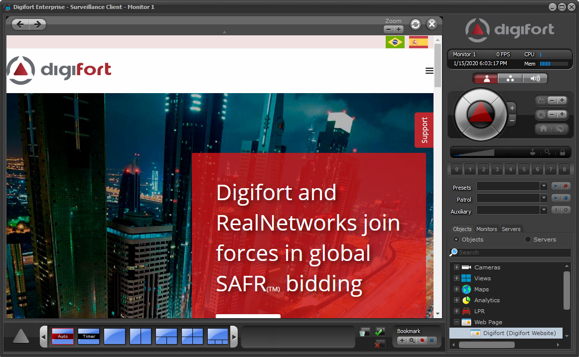Select the Auto layout thumbnail
This screenshot has width=579, height=357.
pyautogui.click(x=63, y=337)
